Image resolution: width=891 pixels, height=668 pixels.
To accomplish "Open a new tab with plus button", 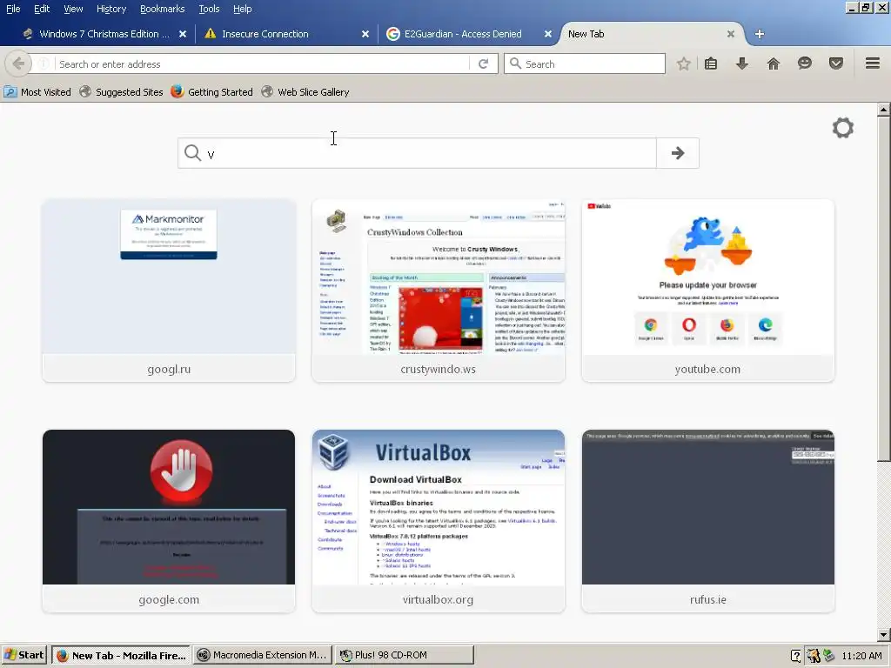I will 759,34.
